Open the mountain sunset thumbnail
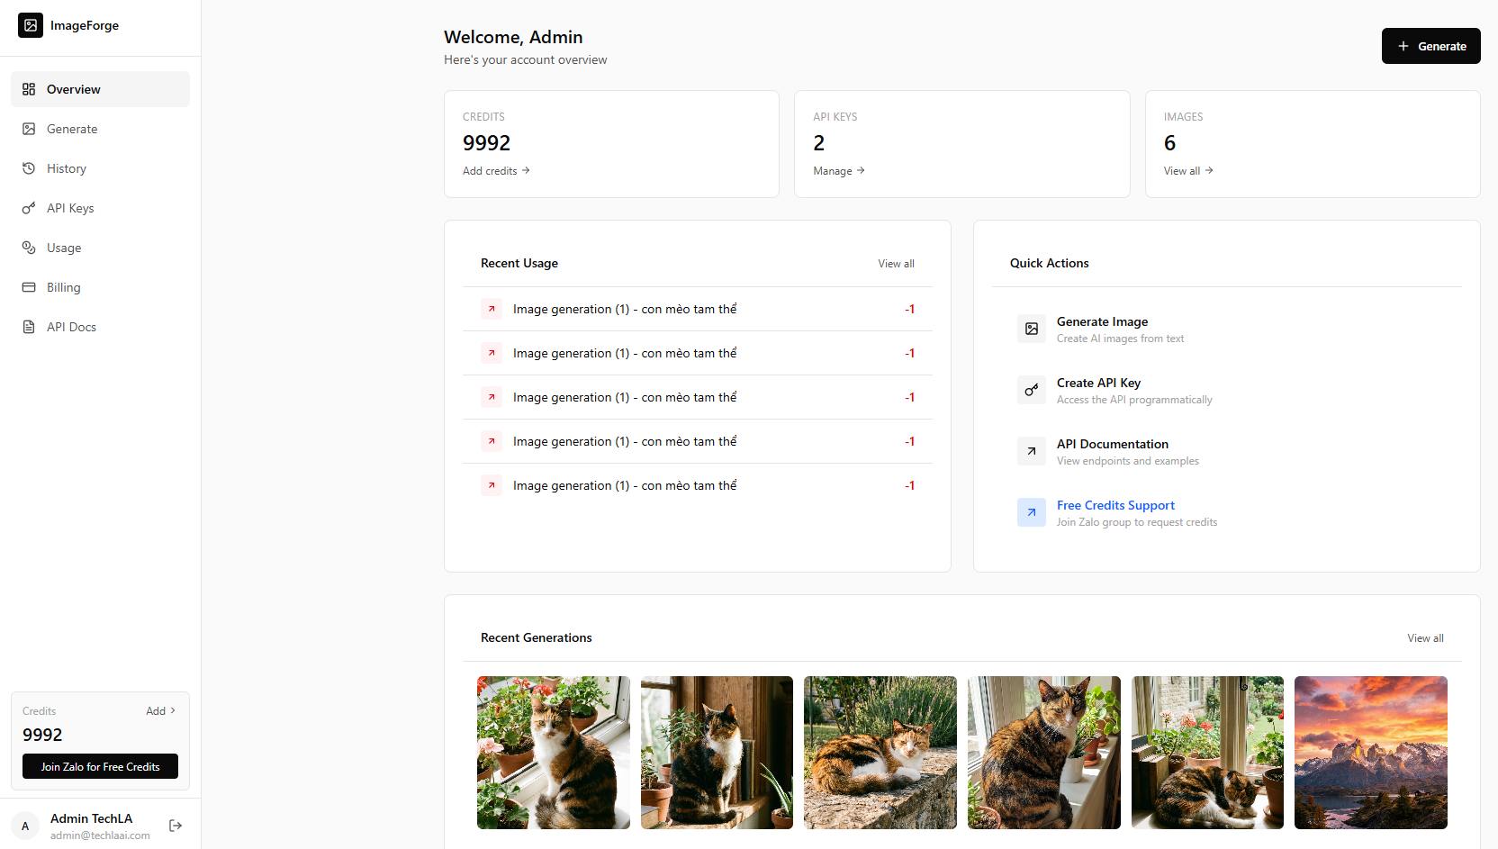Image resolution: width=1498 pixels, height=849 pixels. 1371,753
